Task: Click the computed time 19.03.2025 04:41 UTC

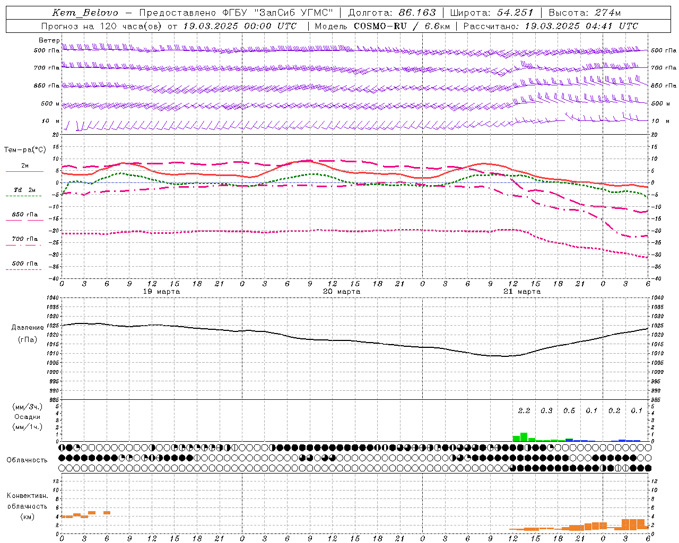Action: pos(581,26)
